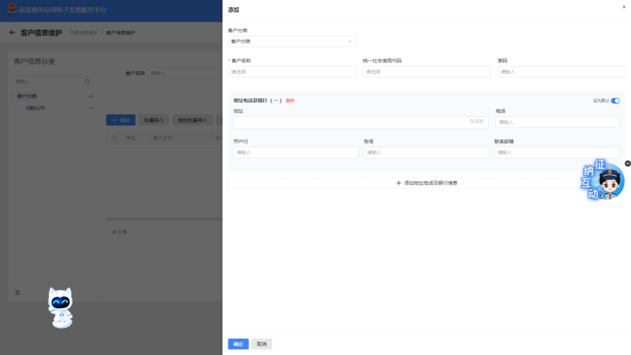The width and height of the screenshot is (631, 355).
Task: Click the back arrow beside 客户信息维护
Action: point(12,33)
